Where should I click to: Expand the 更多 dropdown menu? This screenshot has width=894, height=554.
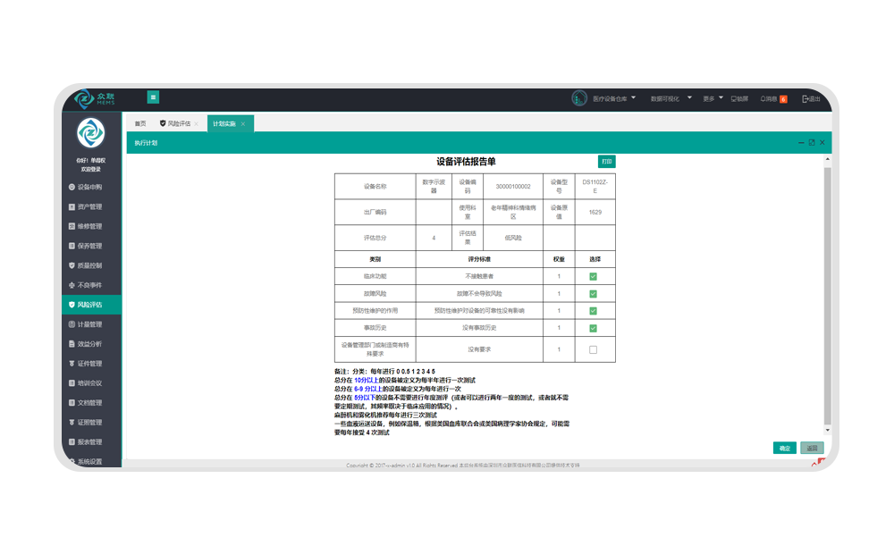pos(713,99)
